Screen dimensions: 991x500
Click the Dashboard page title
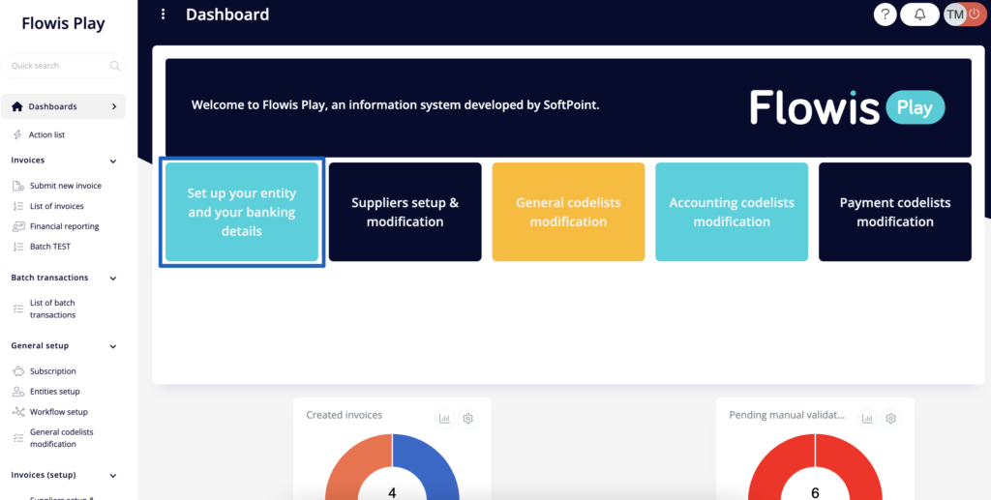tap(227, 14)
